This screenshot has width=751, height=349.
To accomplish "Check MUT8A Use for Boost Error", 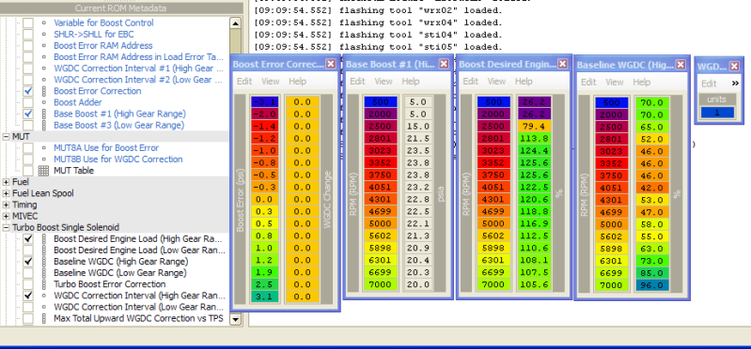I will pos(28,148).
